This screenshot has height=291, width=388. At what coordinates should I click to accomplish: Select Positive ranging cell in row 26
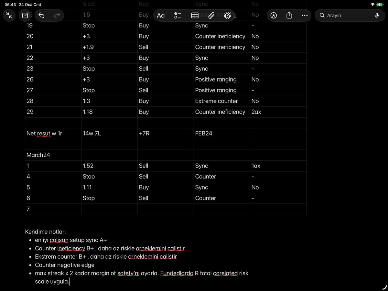click(x=222, y=80)
